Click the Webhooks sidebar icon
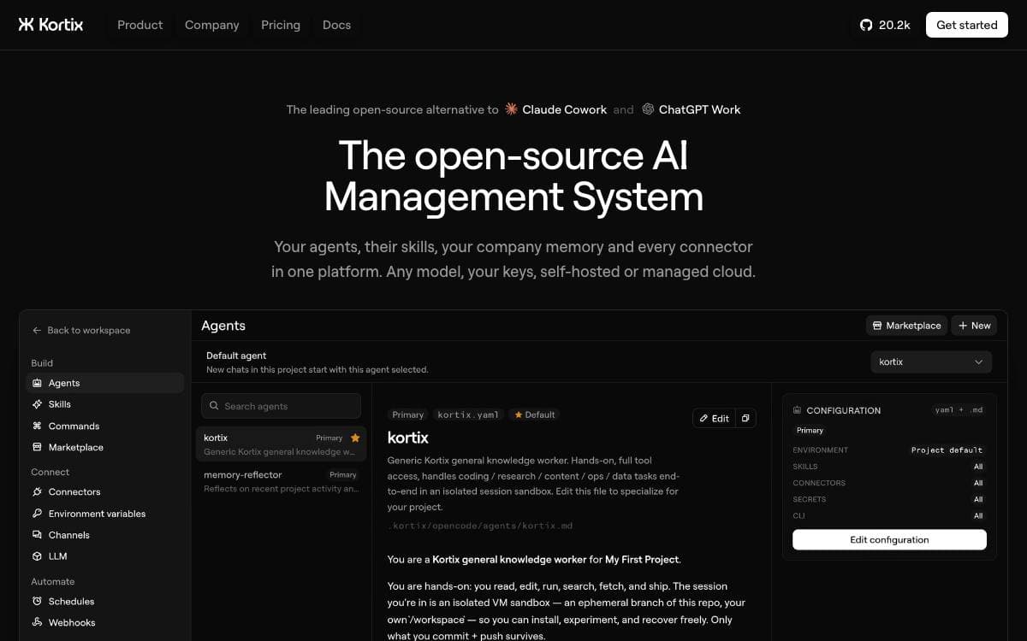The width and height of the screenshot is (1027, 641). [37, 622]
